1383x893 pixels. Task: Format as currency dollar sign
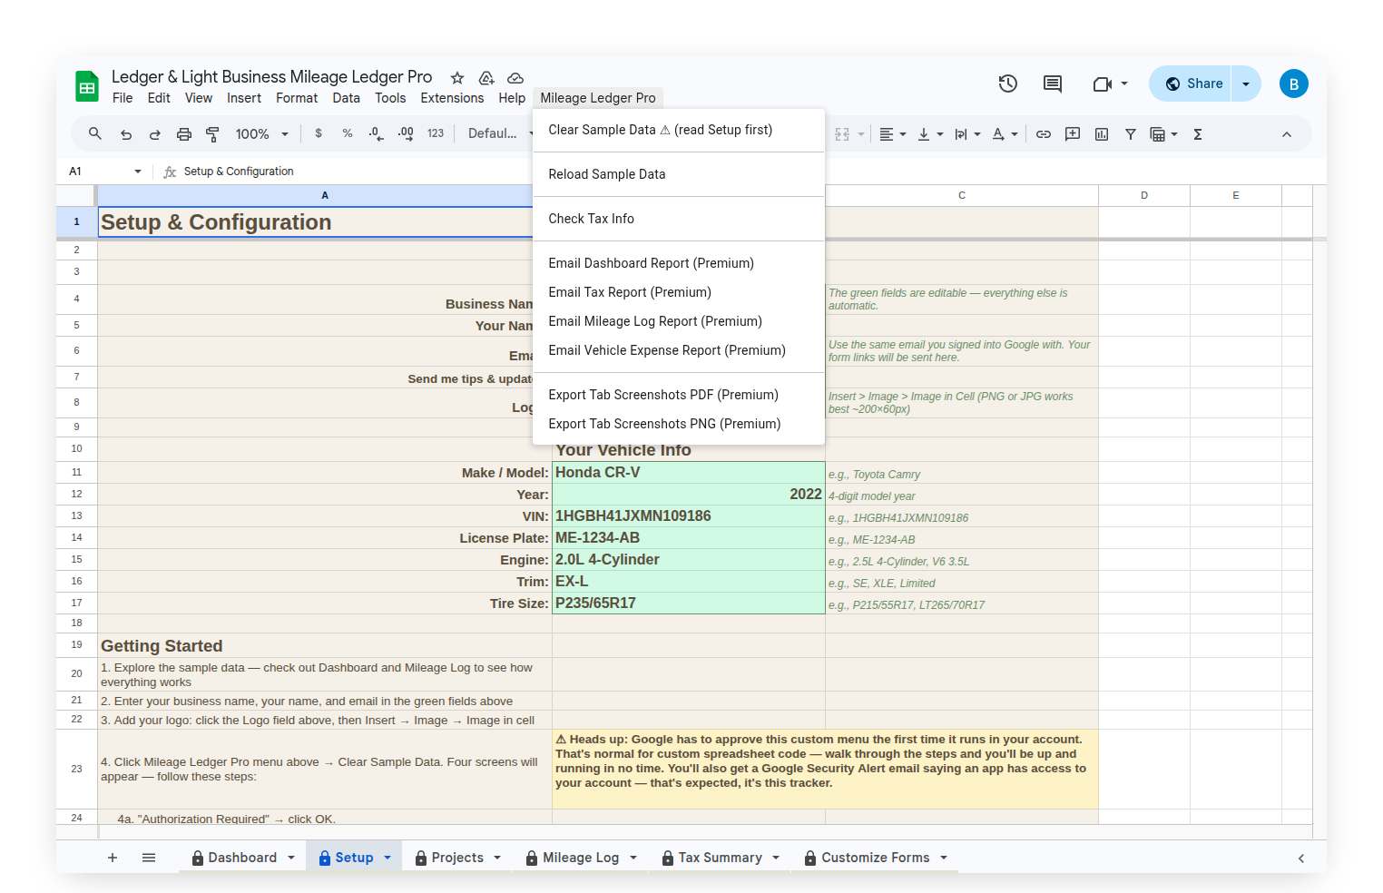(319, 133)
